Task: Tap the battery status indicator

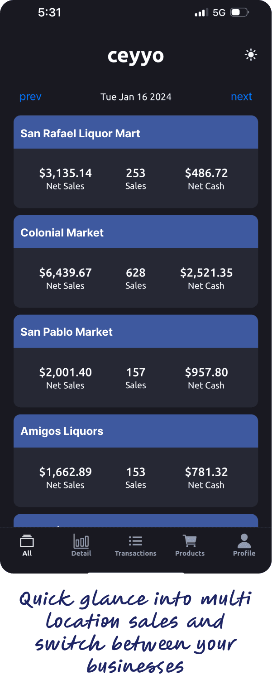Action: 238,12
